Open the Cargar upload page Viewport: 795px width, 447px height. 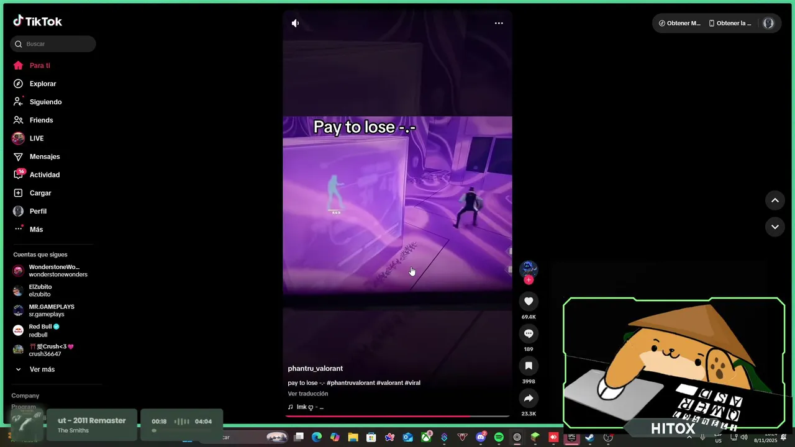tap(40, 193)
